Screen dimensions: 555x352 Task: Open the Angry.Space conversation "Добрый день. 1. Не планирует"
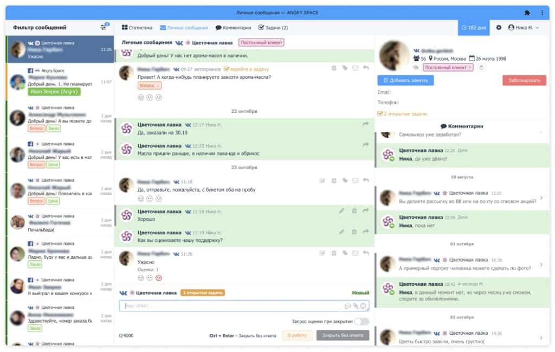pyautogui.click(x=60, y=82)
